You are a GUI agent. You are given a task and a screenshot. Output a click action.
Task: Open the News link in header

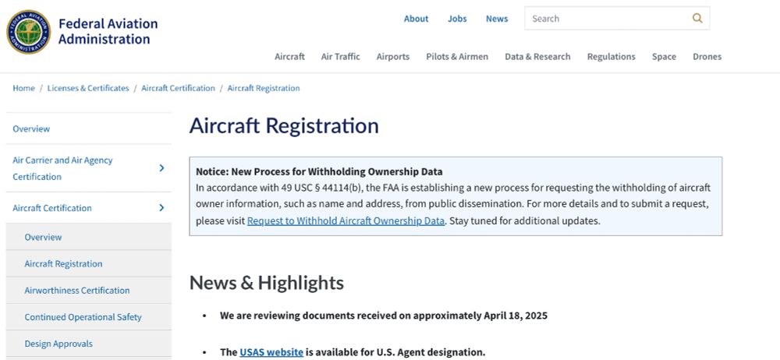point(497,19)
